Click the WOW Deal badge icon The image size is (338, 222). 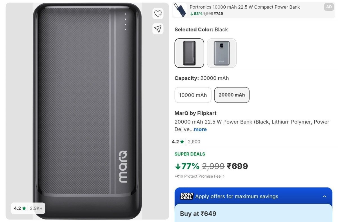point(187,196)
